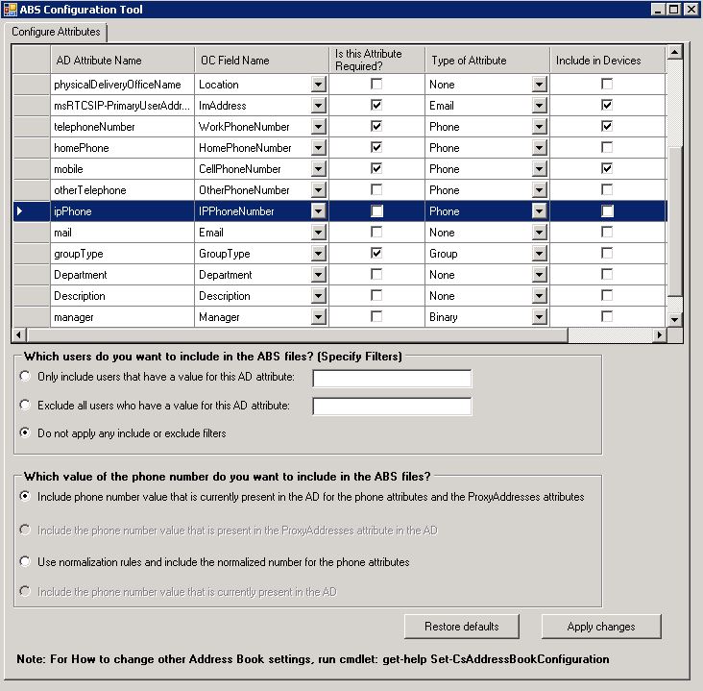Image resolution: width=703 pixels, height=691 pixels.
Task: Expand the Type of Attribute dropdown for manager
Action: pyautogui.click(x=539, y=317)
